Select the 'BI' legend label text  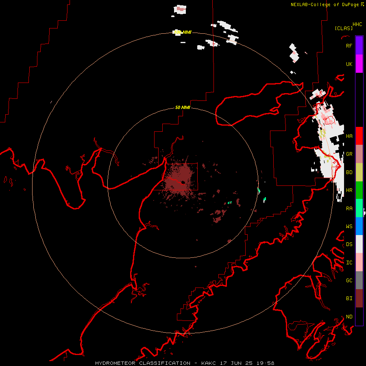[349, 298]
